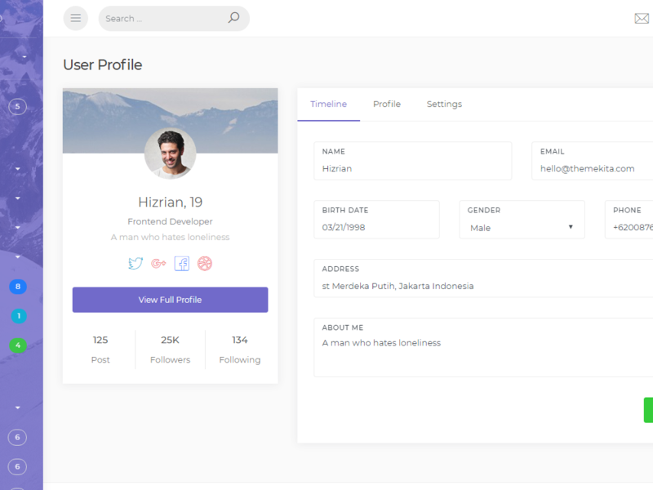Click the hamburger menu toggle button

[75, 18]
